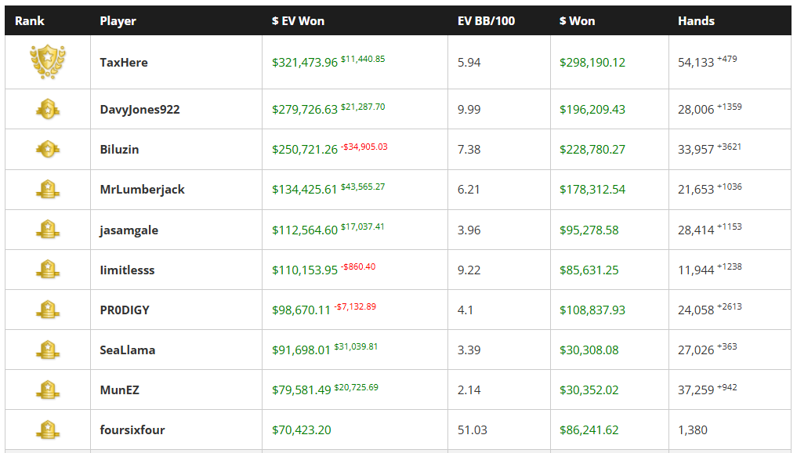Click the rank medal beside PR0DIGY
797x453 pixels.
click(x=48, y=310)
